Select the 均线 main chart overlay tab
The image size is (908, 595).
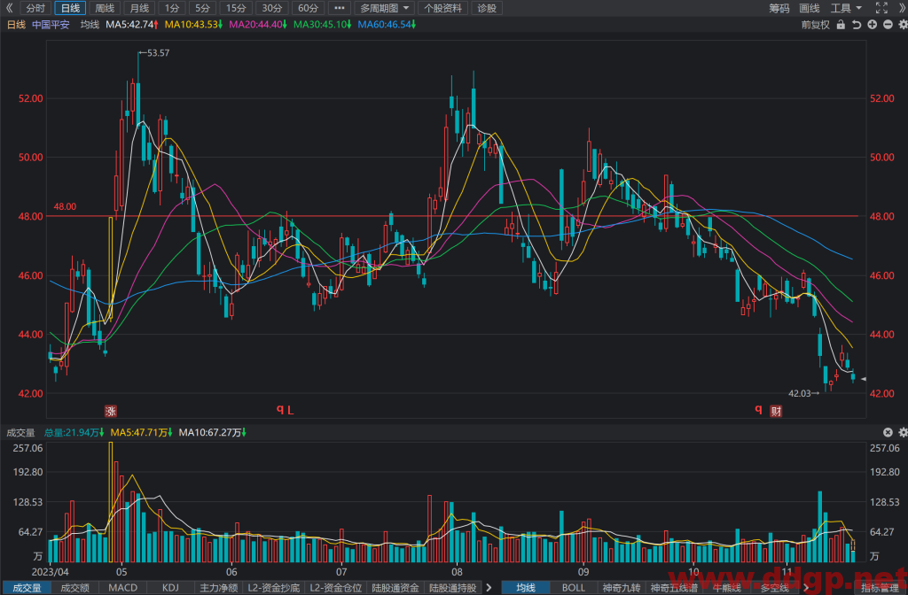click(525, 588)
